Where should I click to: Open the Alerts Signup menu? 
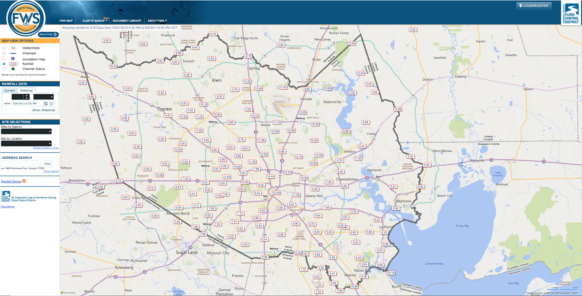pyautogui.click(x=95, y=21)
